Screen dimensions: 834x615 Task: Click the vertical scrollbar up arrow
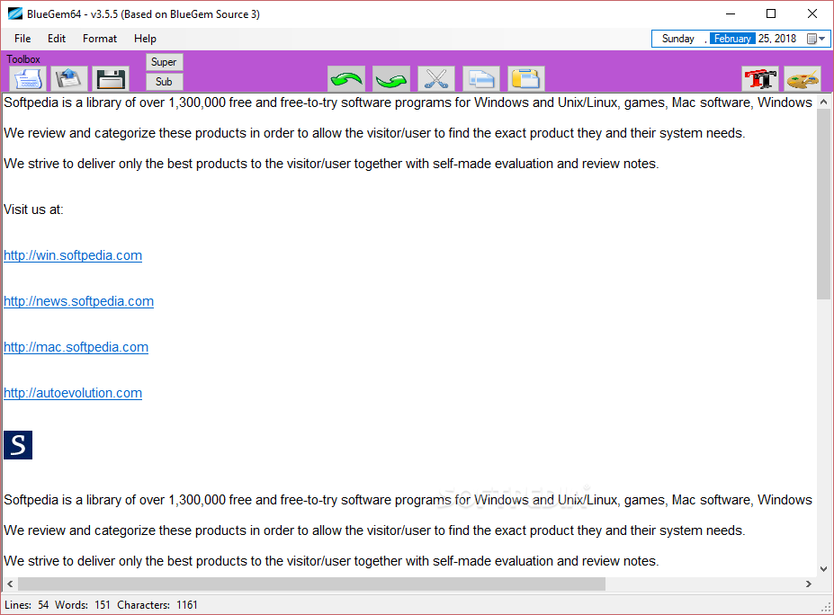point(823,102)
